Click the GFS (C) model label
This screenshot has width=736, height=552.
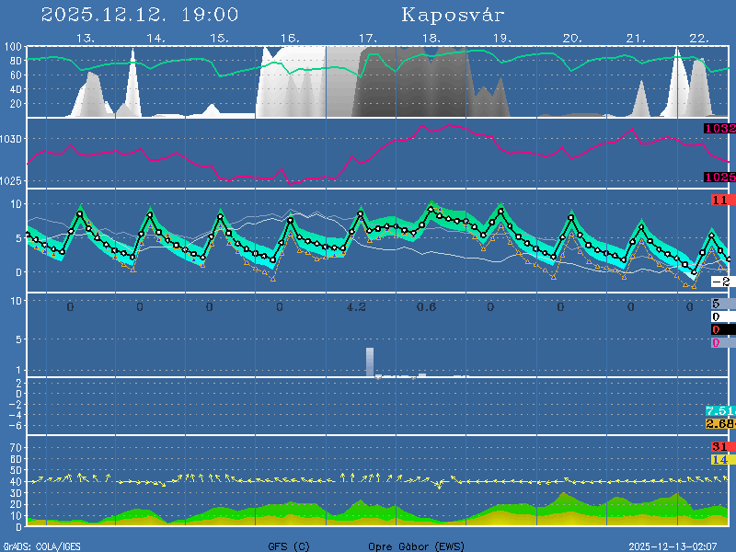pyautogui.click(x=289, y=546)
